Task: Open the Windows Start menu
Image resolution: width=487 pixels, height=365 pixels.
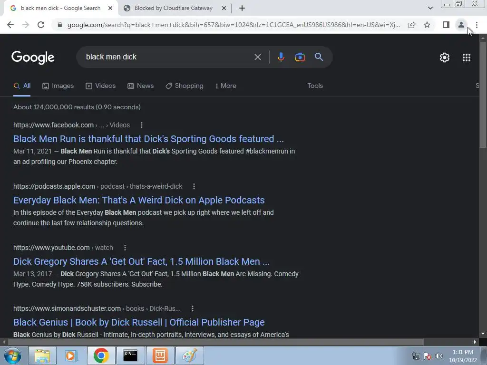Action: tap(12, 355)
